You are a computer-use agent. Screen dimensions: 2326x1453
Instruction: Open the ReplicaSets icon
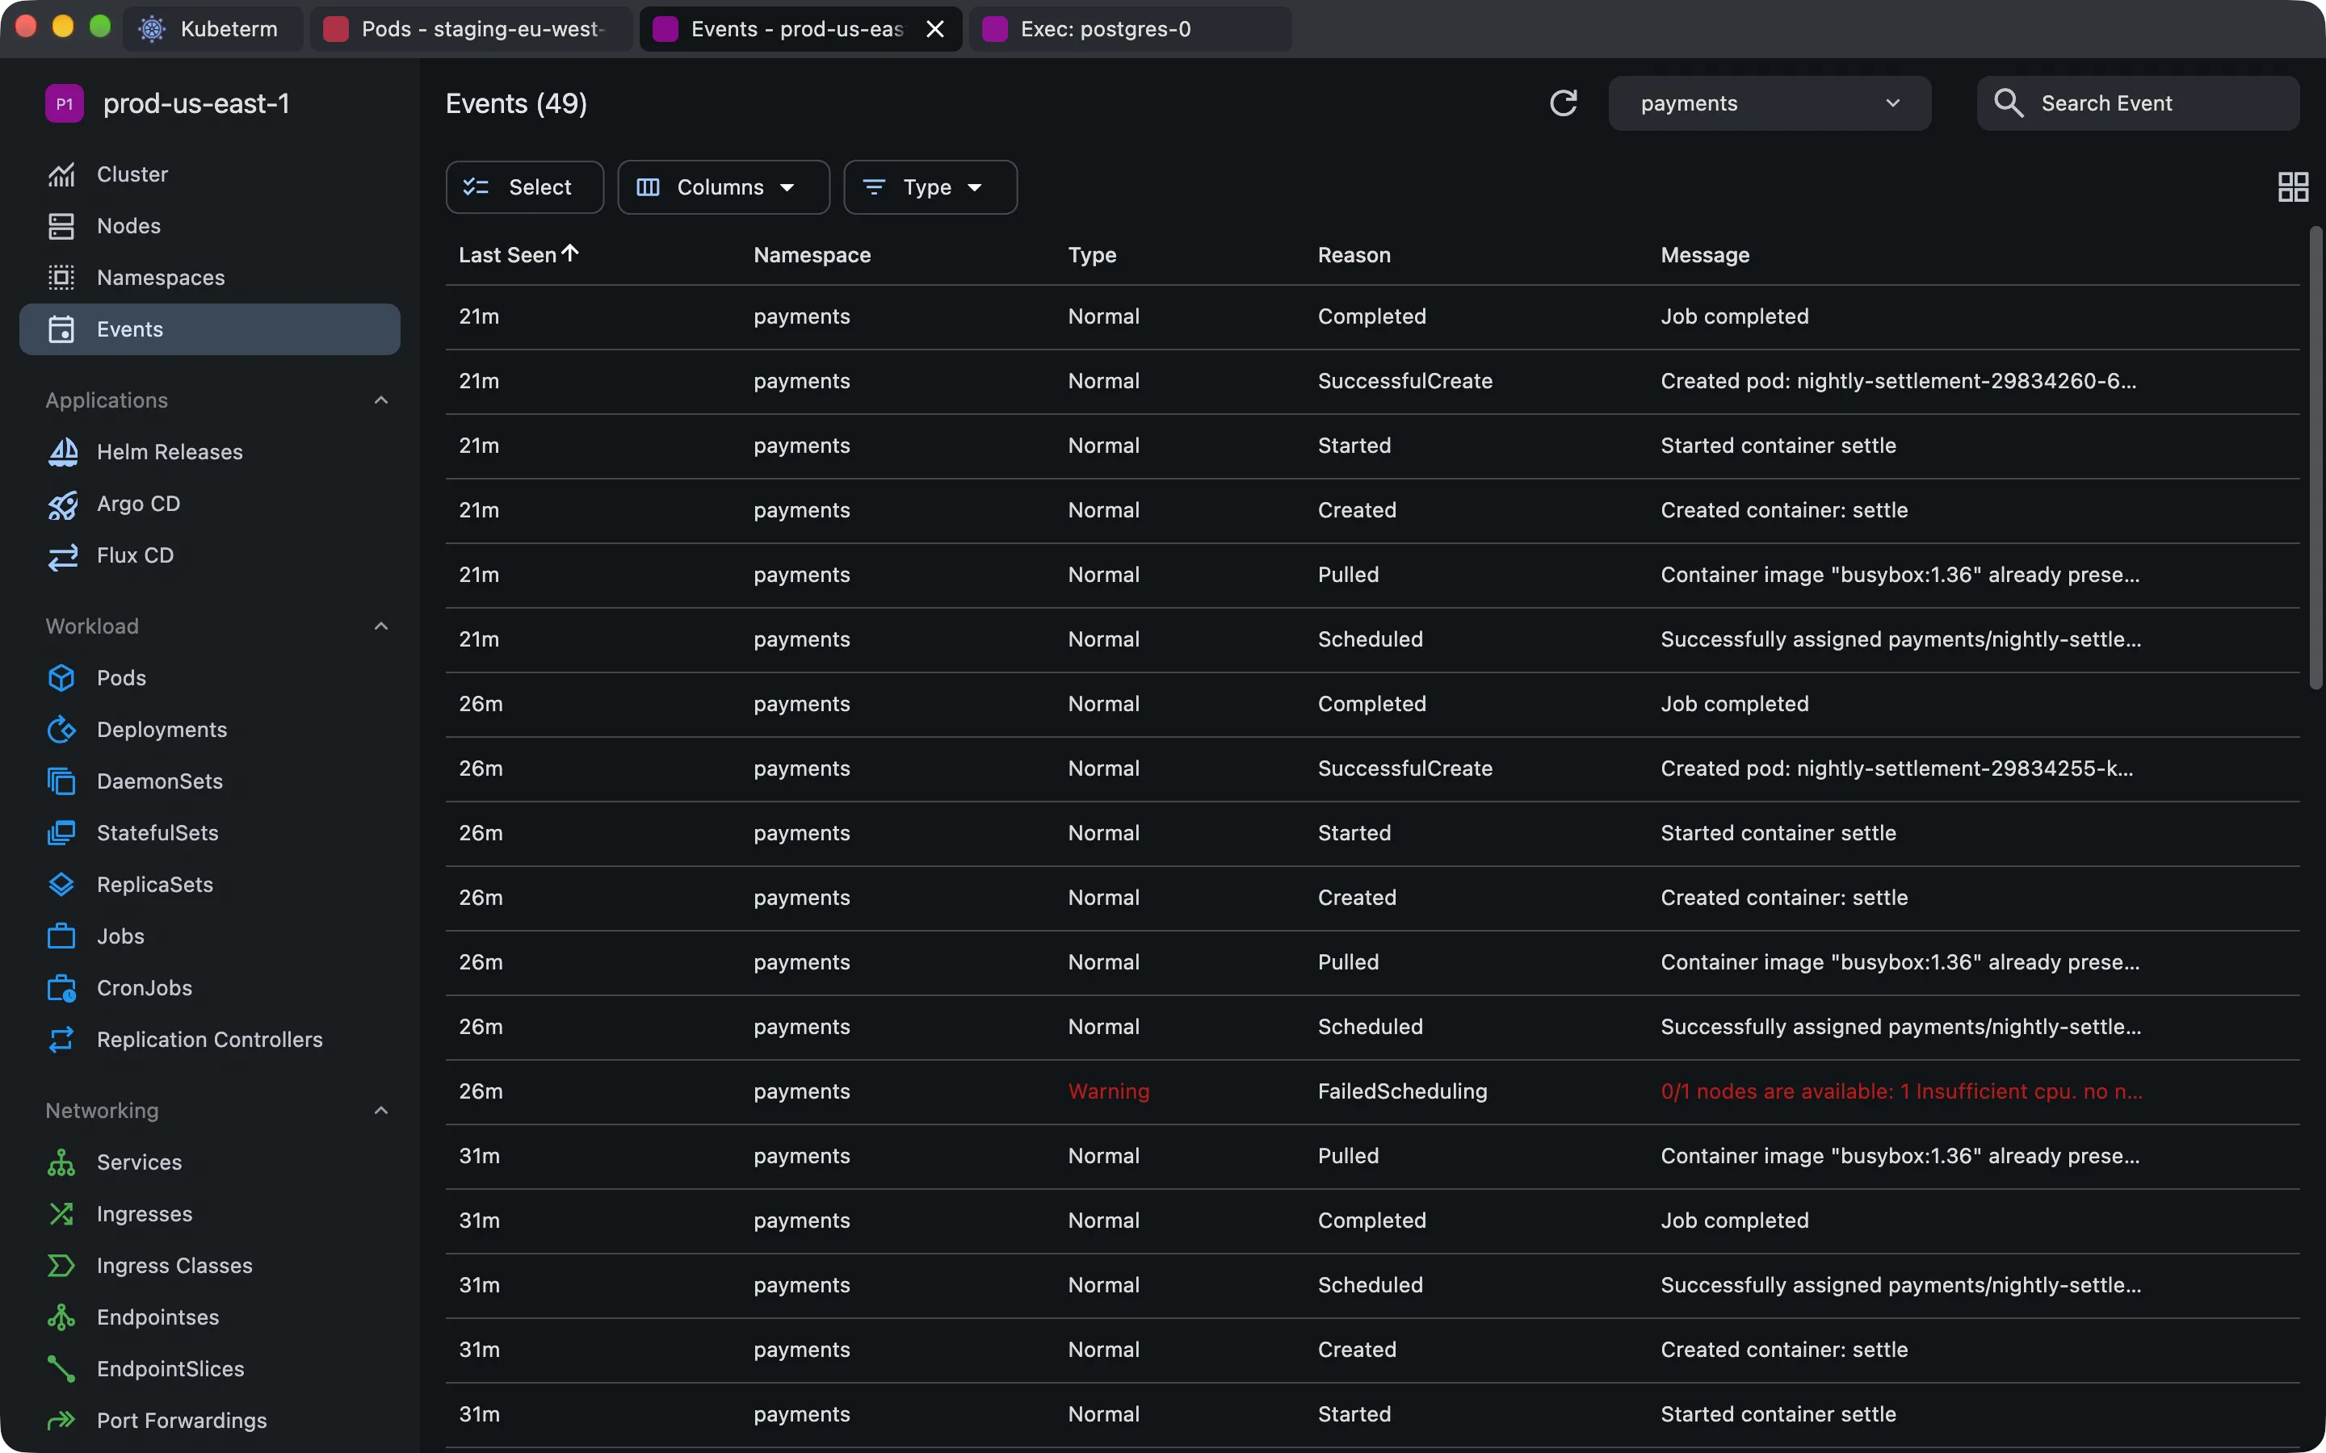(61, 884)
